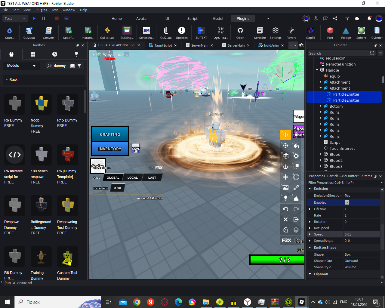Open the Models category dropdown
The image size is (385, 308).
(21, 66)
